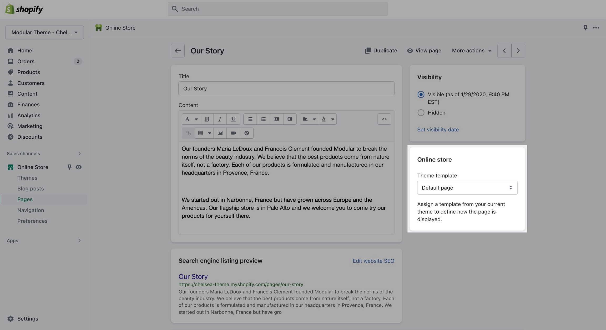
Task: Click the eye icon beside Online Store
Action: [78, 167]
